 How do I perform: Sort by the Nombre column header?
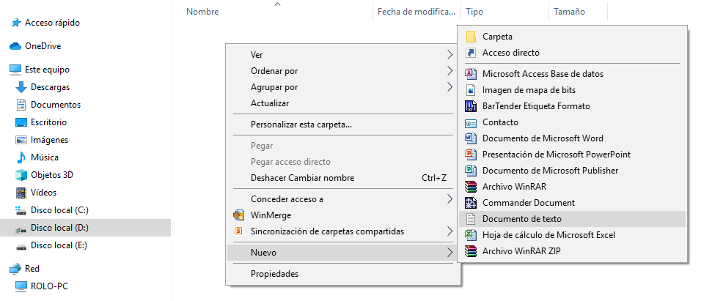tap(203, 12)
